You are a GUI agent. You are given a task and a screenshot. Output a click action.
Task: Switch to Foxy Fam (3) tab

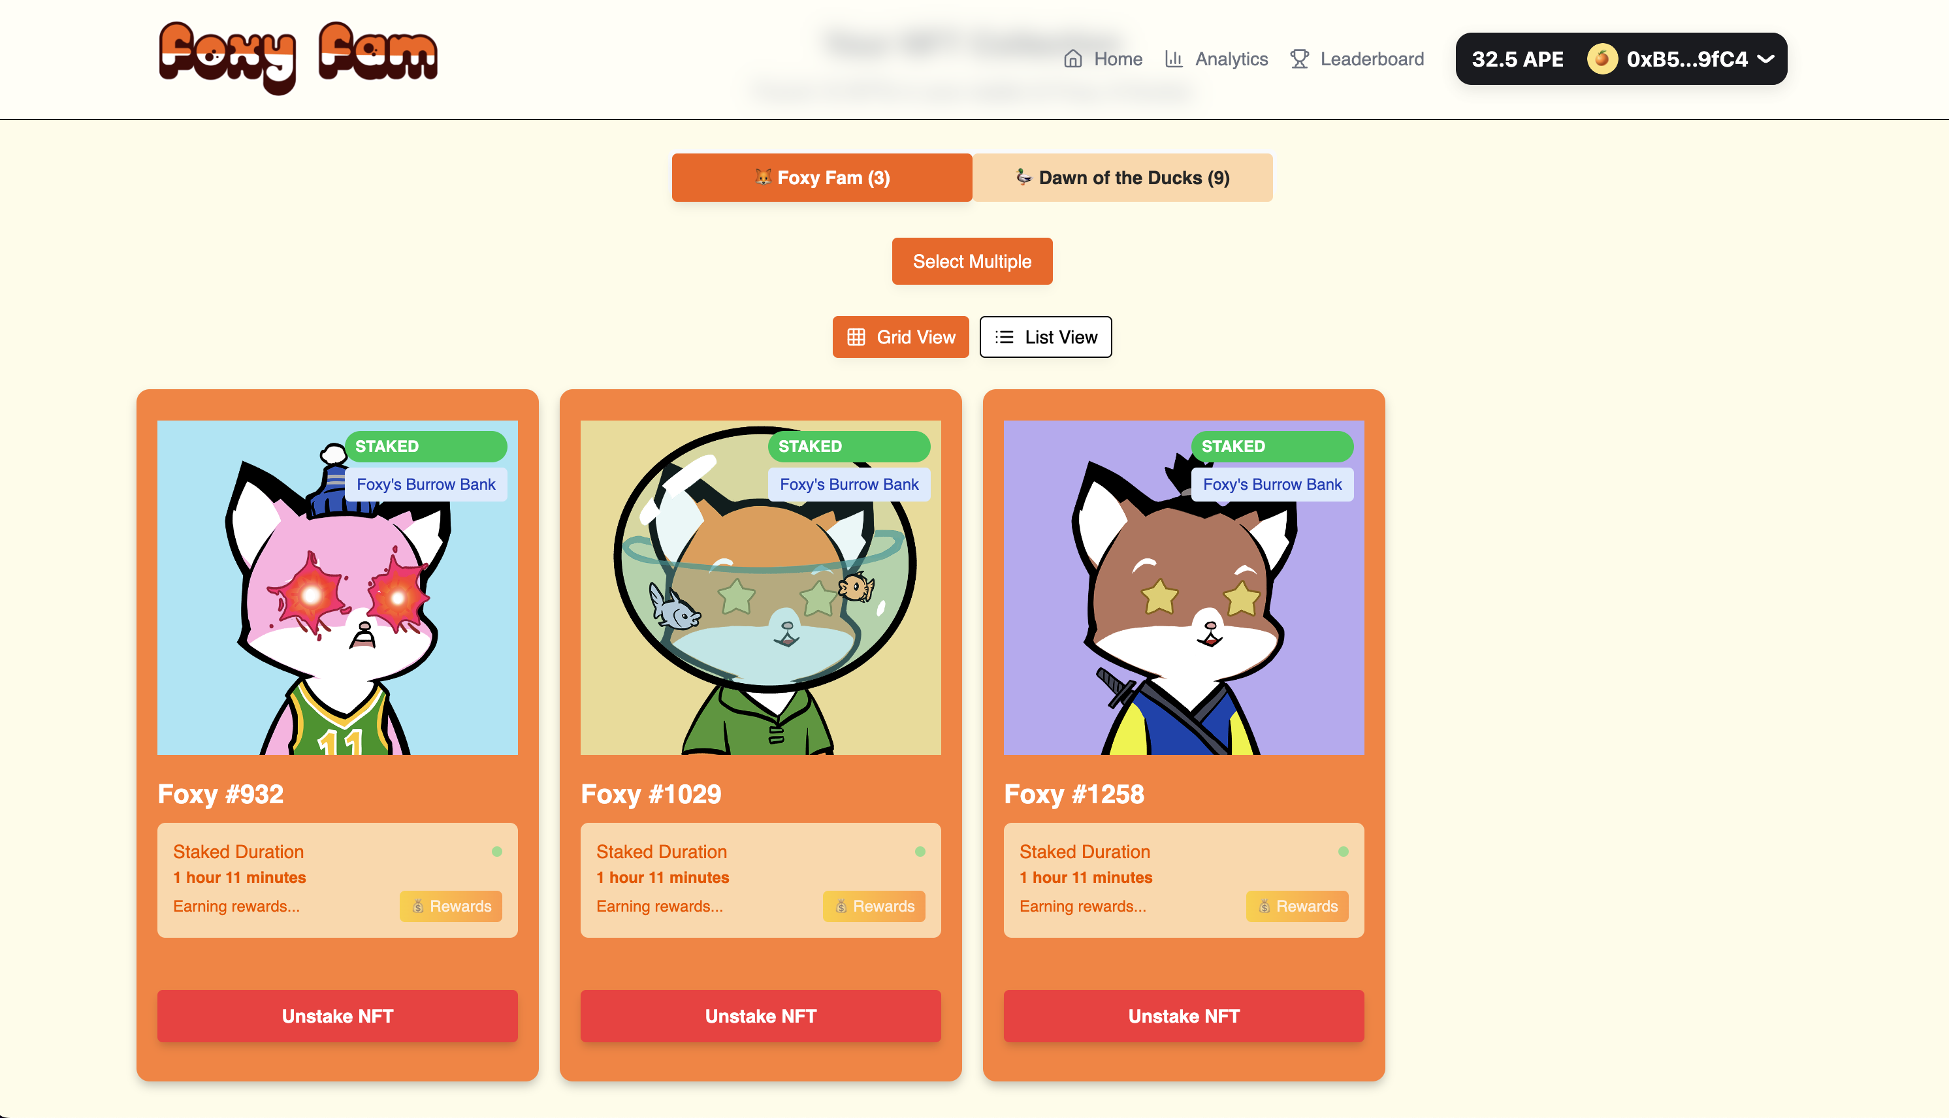(x=822, y=178)
